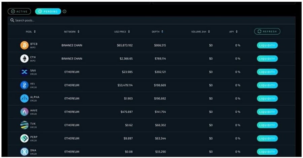Sort pools by Pool column
This screenshot has height=158, width=303.
click(31, 32)
